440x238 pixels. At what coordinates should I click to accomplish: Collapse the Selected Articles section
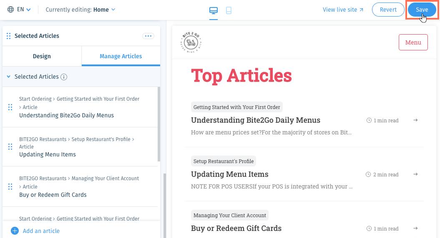(8, 77)
